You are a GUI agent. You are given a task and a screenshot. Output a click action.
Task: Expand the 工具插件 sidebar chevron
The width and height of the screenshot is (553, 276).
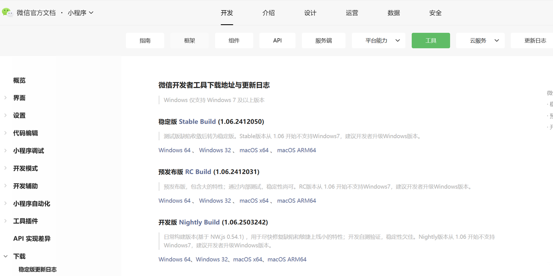click(6, 221)
